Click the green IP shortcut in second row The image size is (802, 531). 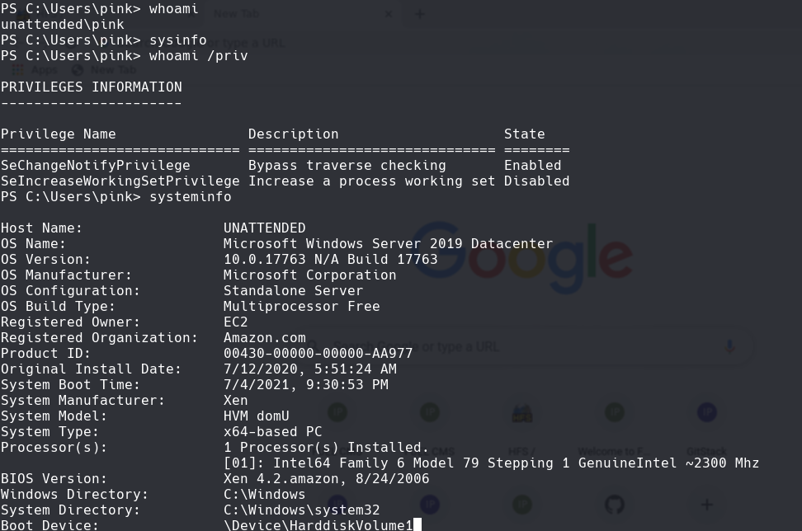pyautogui.click(x=522, y=504)
